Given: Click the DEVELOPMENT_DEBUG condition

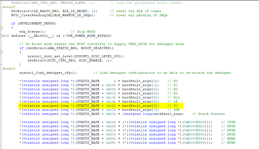Looking at the screenshot, I should click(x=37, y=23).
